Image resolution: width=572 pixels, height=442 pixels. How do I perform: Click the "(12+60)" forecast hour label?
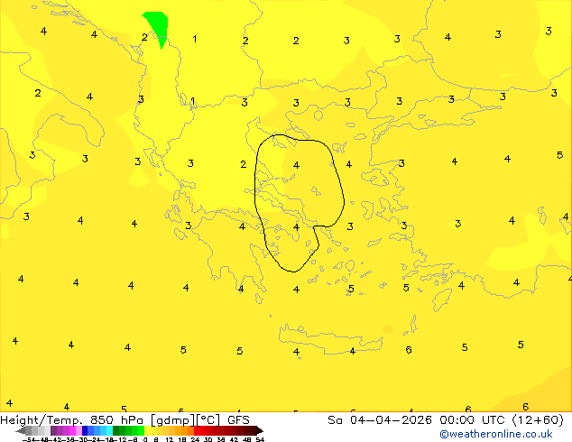540,419
